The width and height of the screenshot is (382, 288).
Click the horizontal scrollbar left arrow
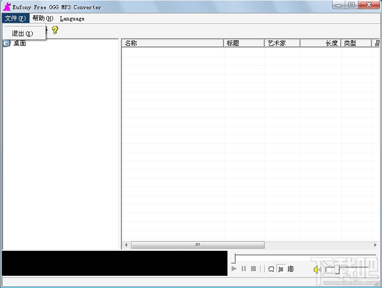pos(126,245)
